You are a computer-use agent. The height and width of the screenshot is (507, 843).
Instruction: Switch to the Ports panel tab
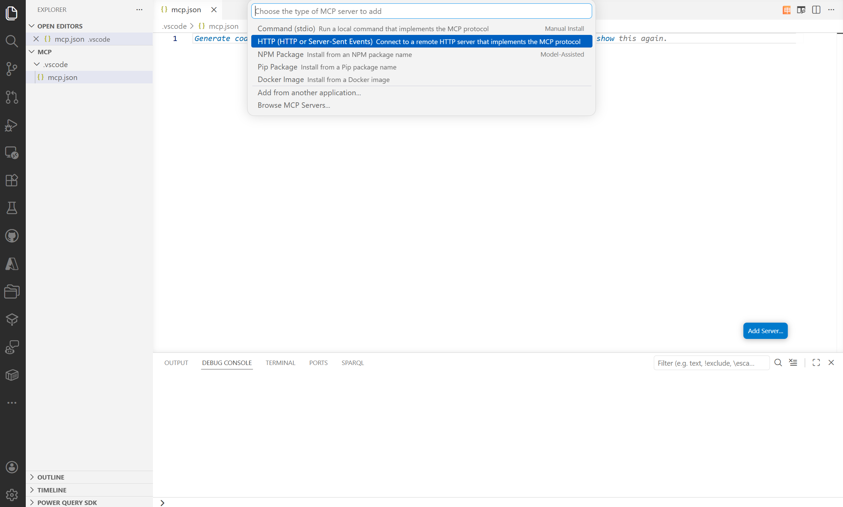coord(318,363)
